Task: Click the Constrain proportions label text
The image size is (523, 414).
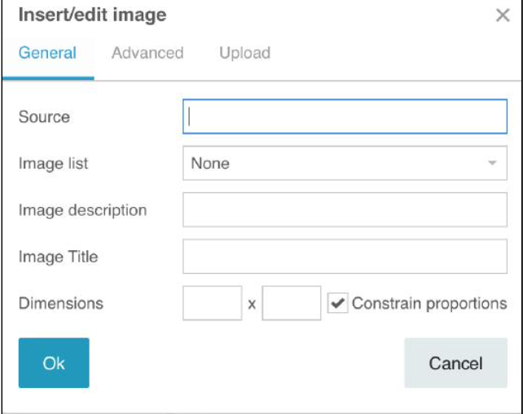Action: coord(429,303)
